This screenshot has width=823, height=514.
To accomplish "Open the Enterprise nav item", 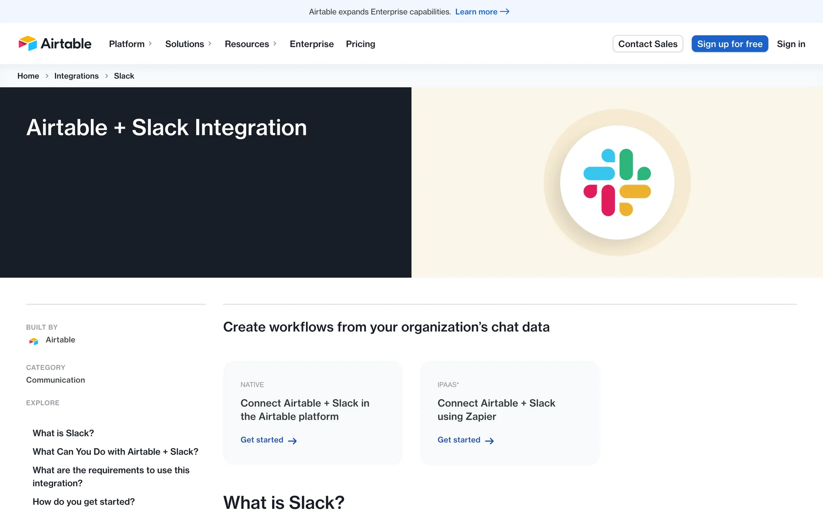I will pyautogui.click(x=312, y=44).
